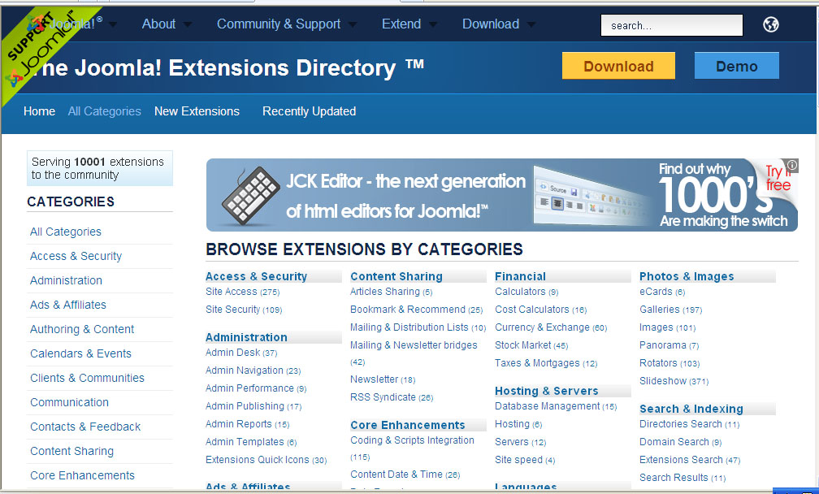Click the ad info icon on the JCK banner
This screenshot has height=494, width=819.
[792, 165]
